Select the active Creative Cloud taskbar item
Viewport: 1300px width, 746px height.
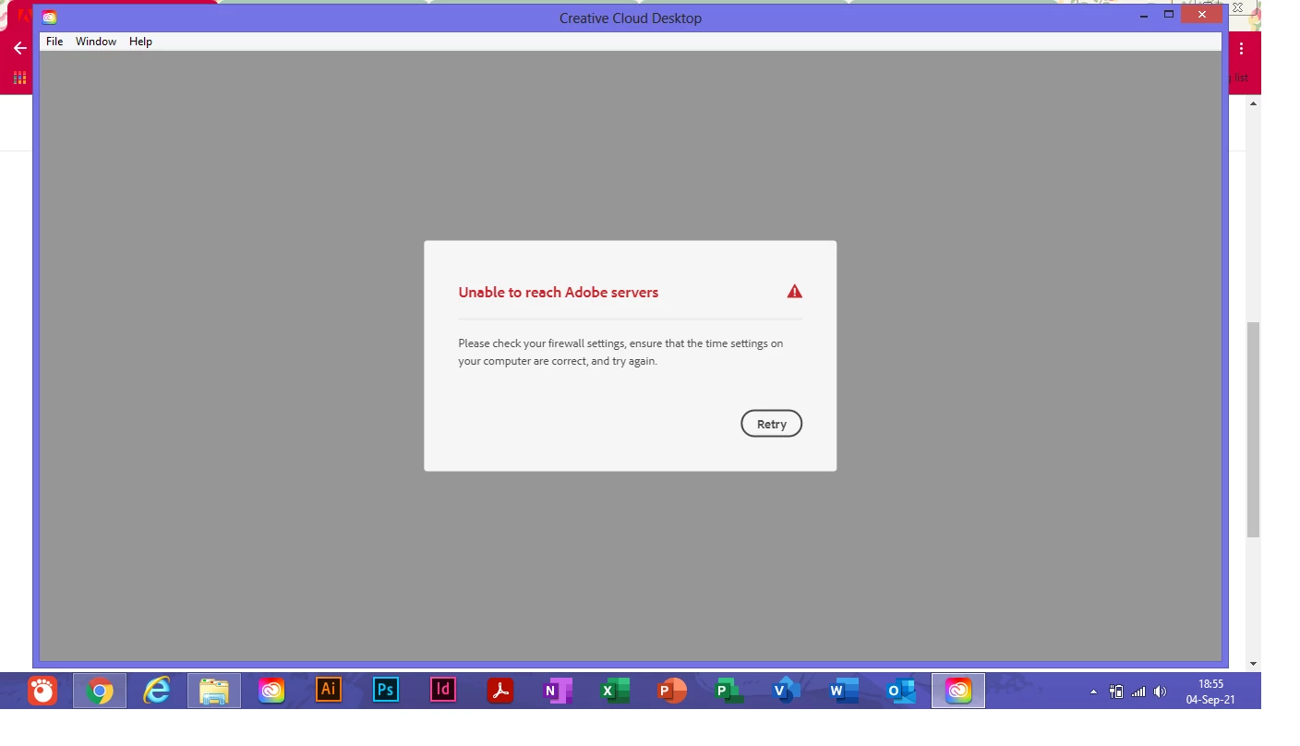[958, 691]
